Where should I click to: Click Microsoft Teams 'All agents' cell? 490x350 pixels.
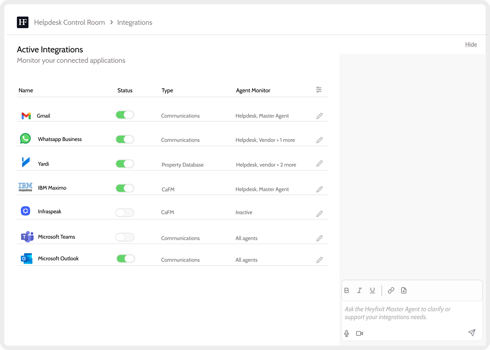click(x=246, y=238)
